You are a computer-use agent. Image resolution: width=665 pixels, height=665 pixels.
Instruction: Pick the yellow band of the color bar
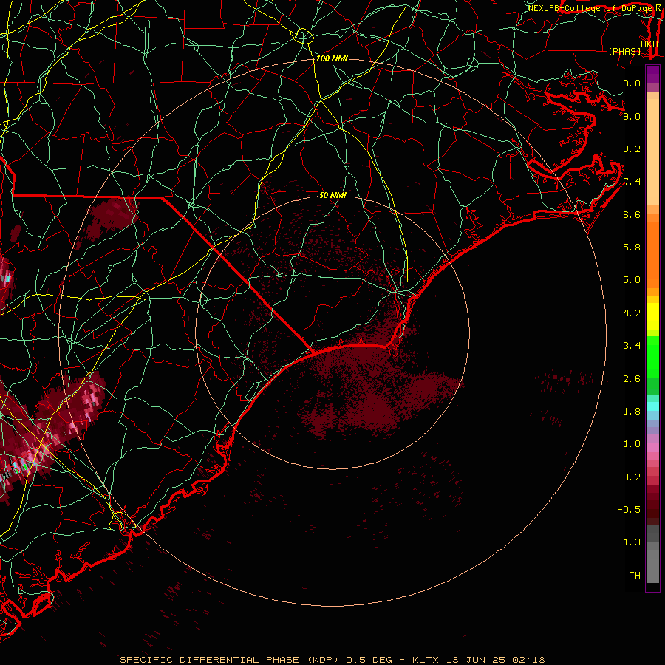click(x=652, y=316)
